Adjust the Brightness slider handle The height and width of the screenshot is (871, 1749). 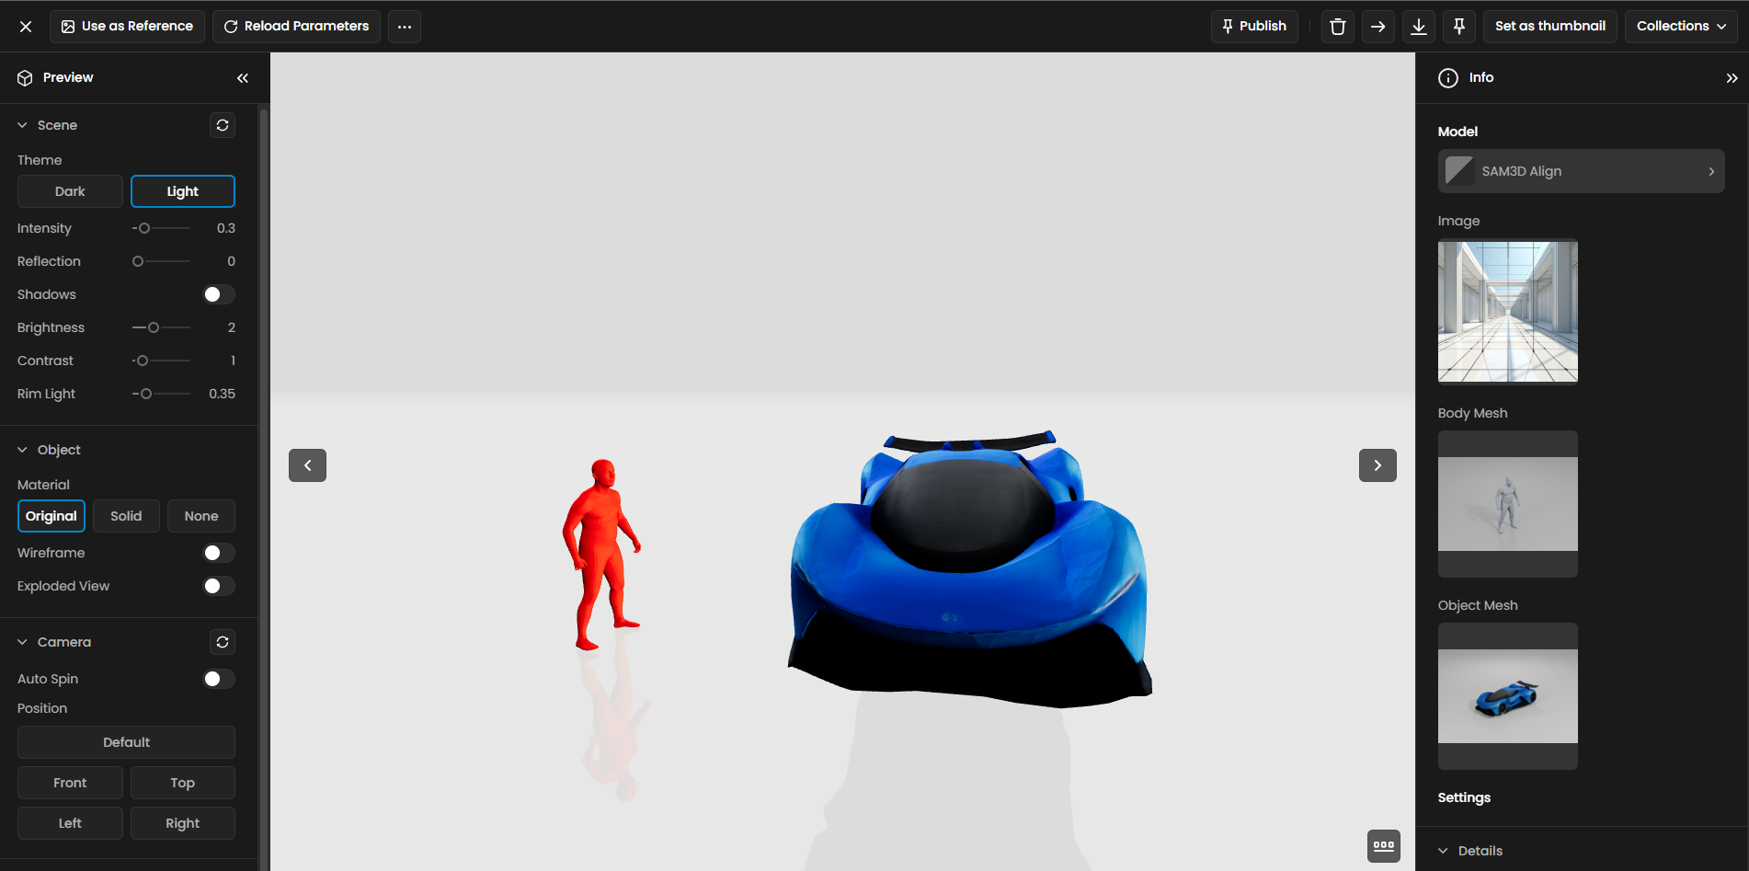coord(154,327)
